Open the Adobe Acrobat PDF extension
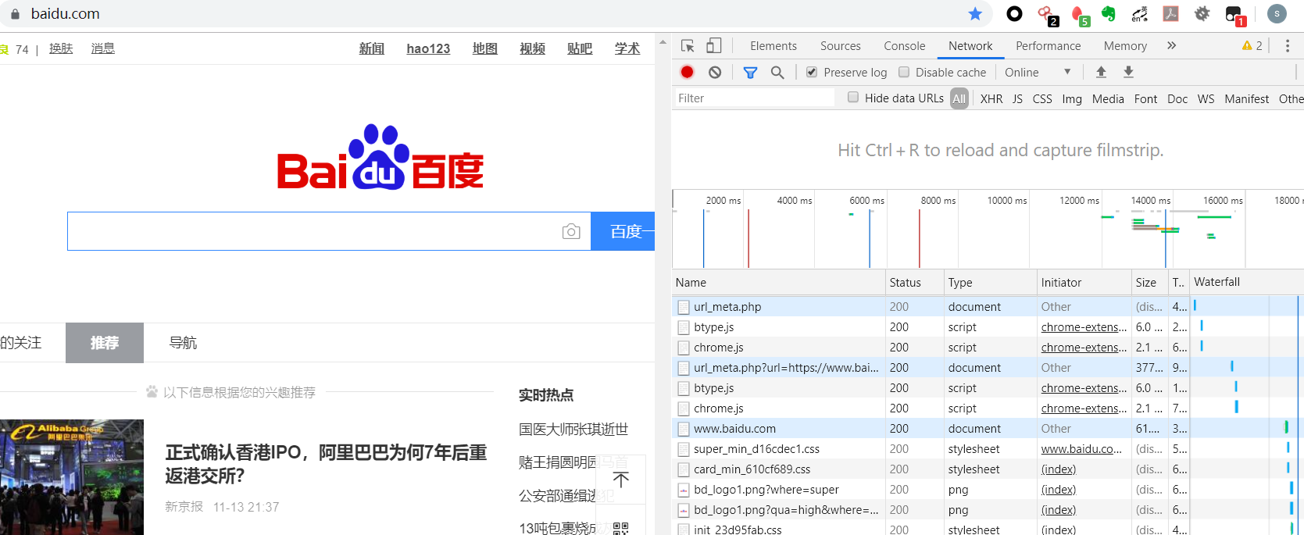1304x535 pixels. point(1170,13)
